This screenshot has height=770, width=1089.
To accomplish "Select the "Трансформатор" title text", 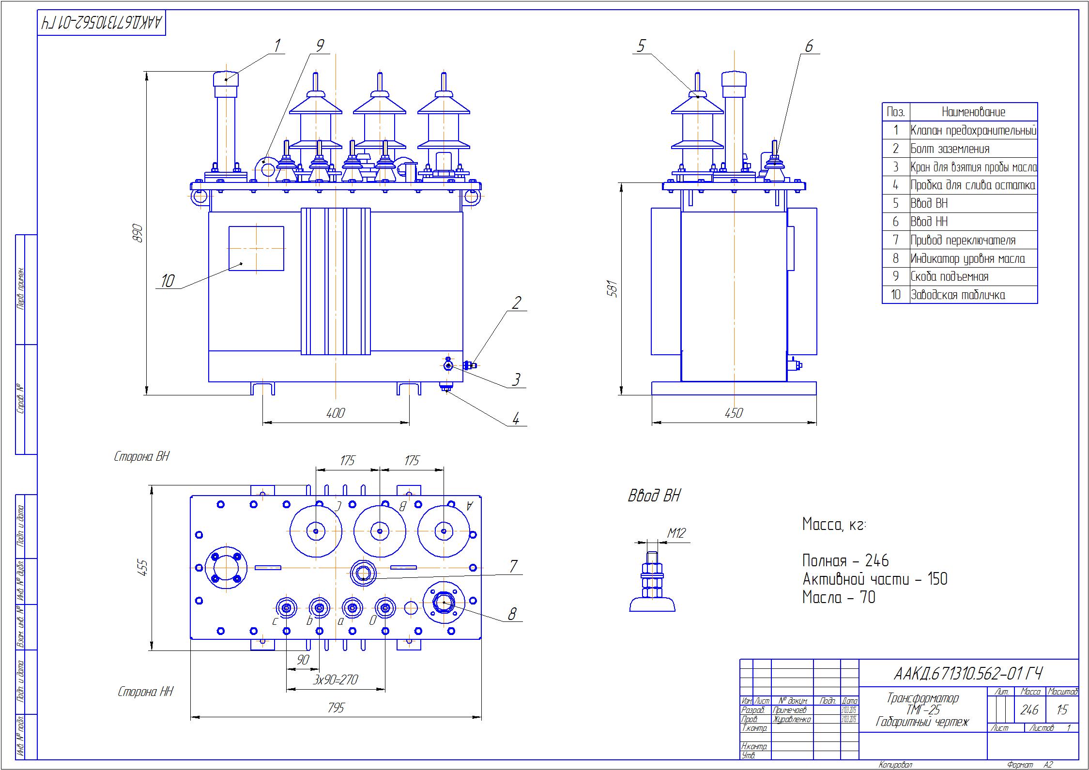I will (923, 698).
